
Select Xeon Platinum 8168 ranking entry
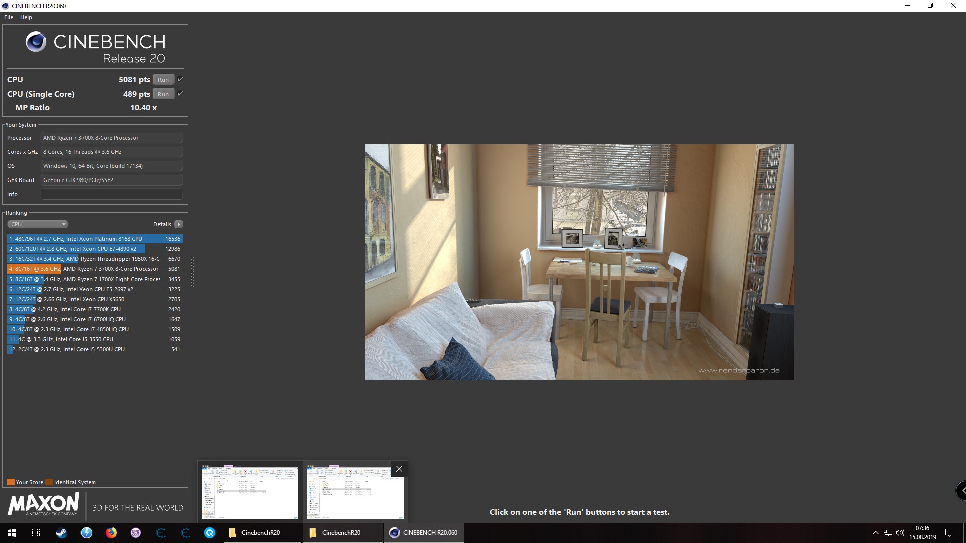pos(95,239)
